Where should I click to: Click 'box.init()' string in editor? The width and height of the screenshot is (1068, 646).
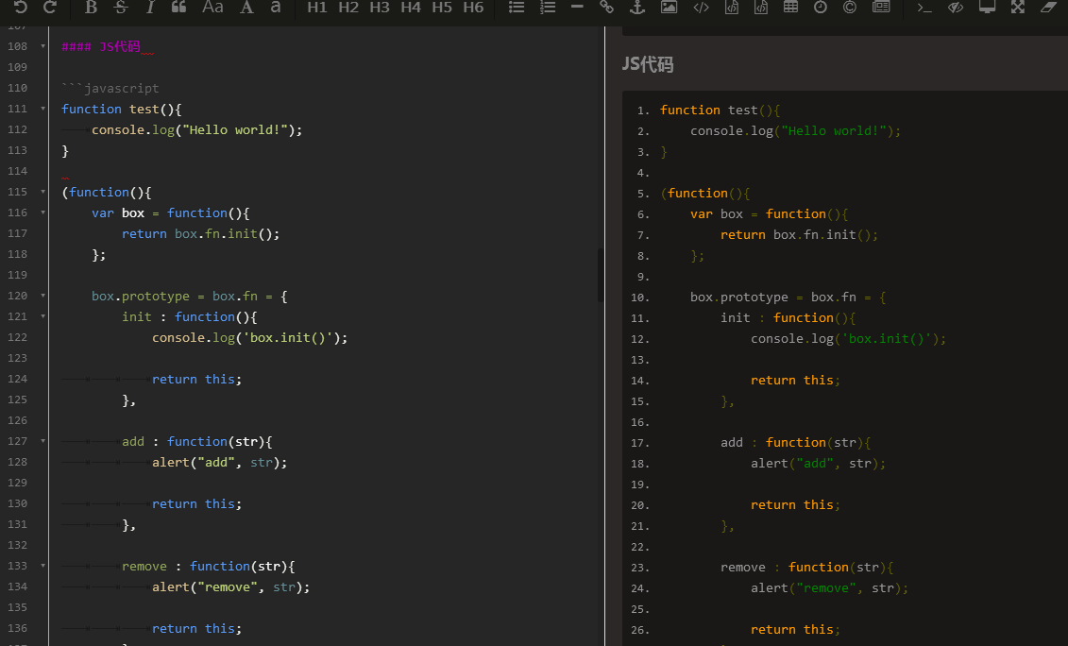point(288,337)
